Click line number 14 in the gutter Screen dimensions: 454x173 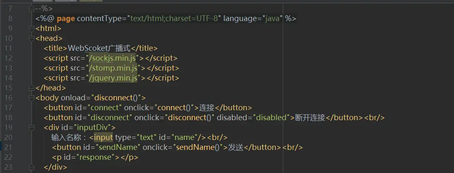click(x=8, y=78)
